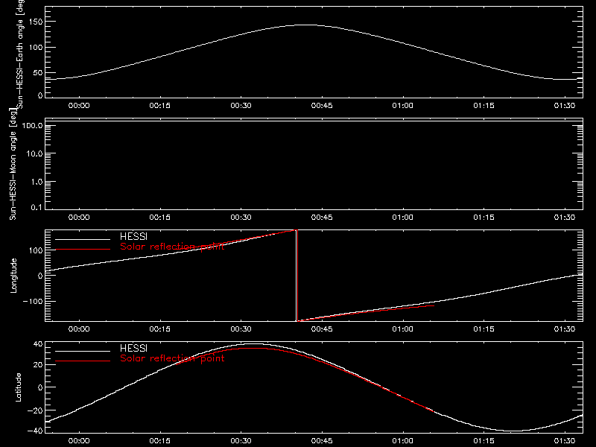Click Solar reflection point legend in Latitude plot

point(172,358)
